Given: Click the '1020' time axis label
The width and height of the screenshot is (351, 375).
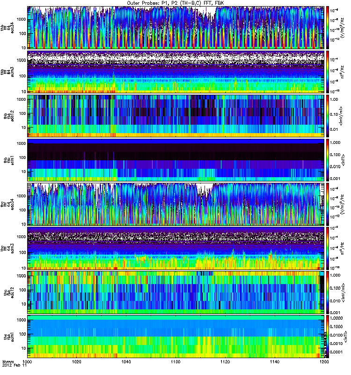Looking at the screenshot, I should coord(77,362).
